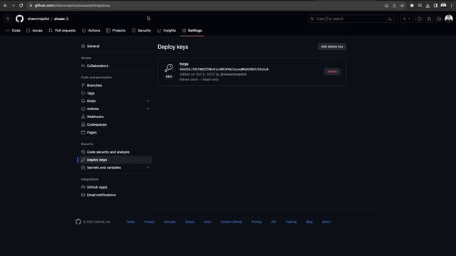Viewport: 456px width, 256px height.
Task: Expand the Rules sidebar section
Action: tap(147, 101)
